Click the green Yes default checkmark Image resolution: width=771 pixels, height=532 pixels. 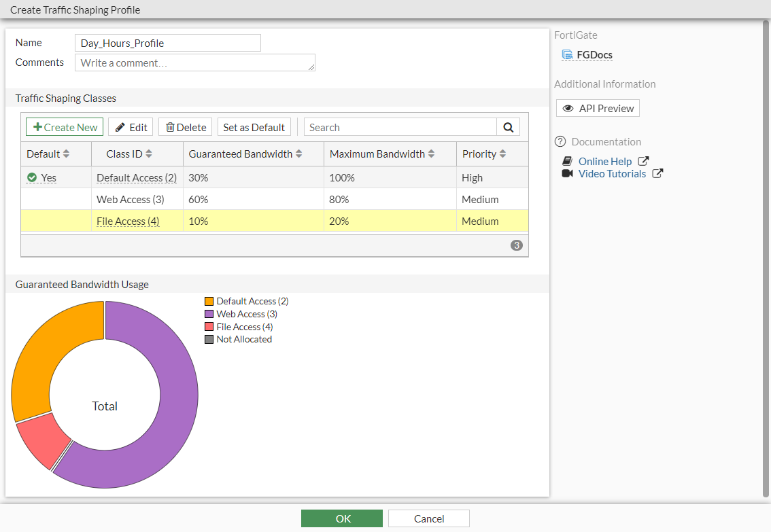pyautogui.click(x=32, y=177)
